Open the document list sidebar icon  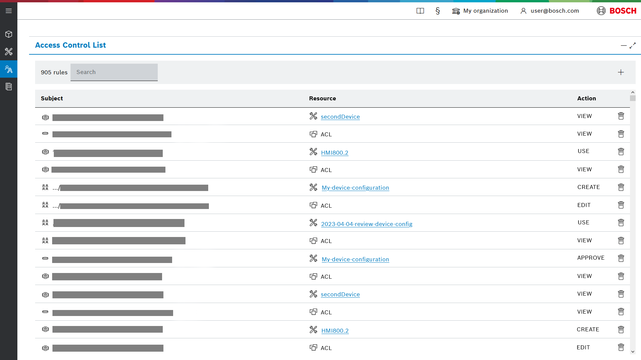9,87
